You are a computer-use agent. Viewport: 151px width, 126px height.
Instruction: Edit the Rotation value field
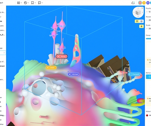click(149, 20)
